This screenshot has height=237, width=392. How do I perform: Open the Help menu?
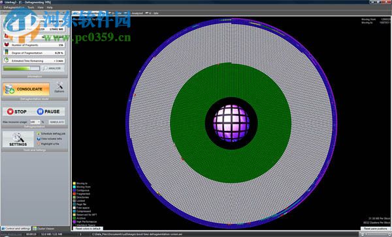[x=50, y=7]
